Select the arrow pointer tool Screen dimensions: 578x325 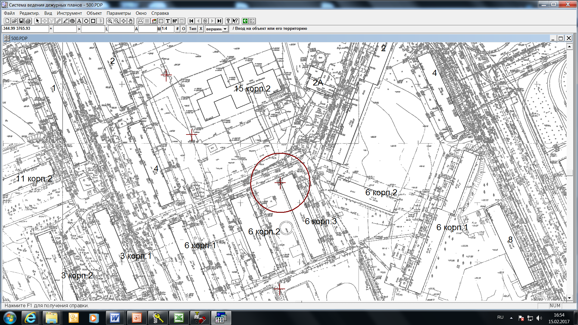point(37,21)
